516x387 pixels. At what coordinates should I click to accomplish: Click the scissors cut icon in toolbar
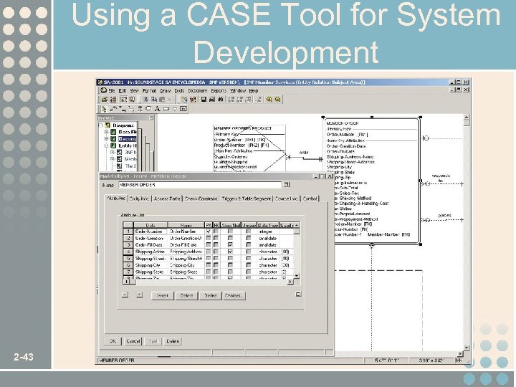click(x=145, y=100)
